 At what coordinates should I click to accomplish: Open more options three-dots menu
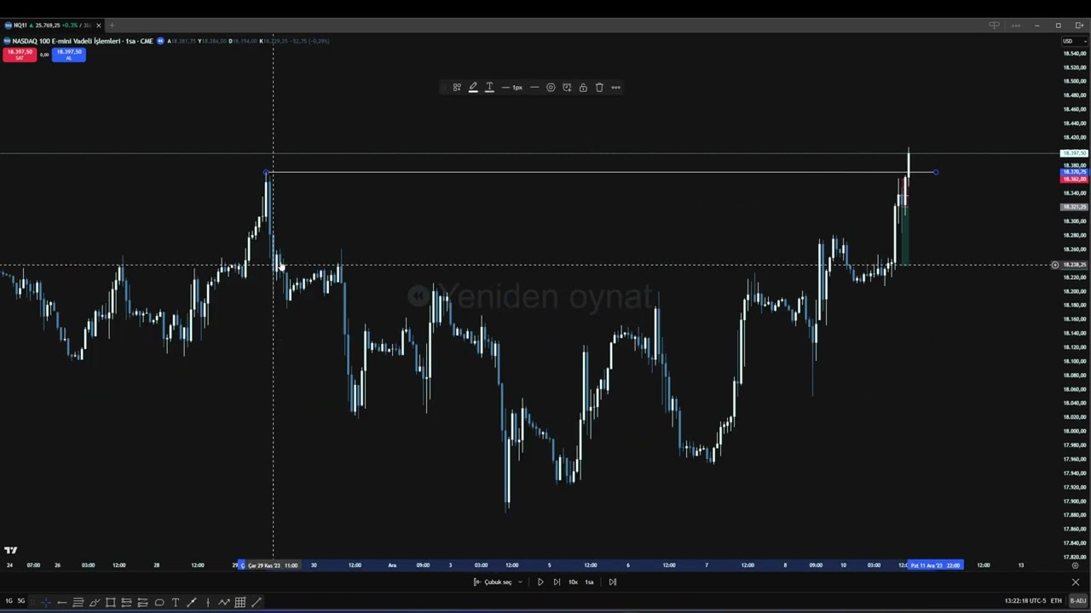(x=615, y=88)
